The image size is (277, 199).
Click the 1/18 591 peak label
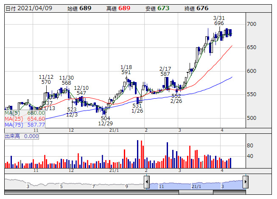126,70
